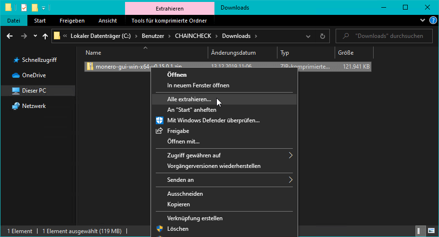This screenshot has width=439, height=237.
Task: Go back with the left arrow
Action: 10,36
